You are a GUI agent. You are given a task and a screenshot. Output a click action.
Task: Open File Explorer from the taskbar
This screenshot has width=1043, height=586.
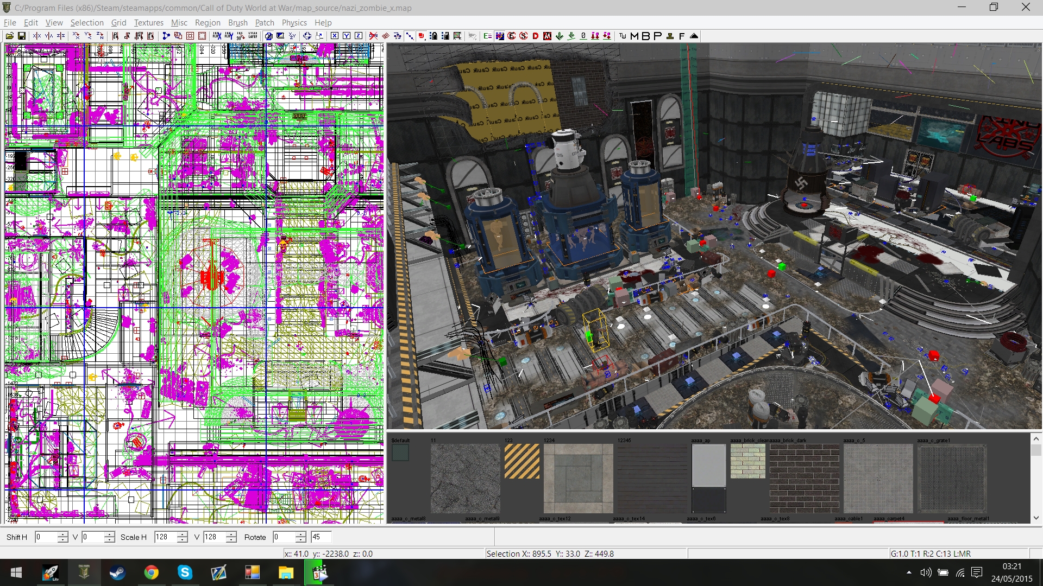coord(286,572)
